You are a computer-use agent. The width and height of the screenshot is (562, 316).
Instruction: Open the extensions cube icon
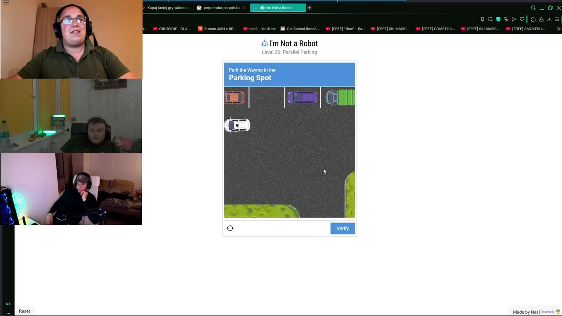(x=533, y=19)
